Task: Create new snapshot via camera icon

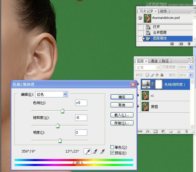Action: click(x=181, y=44)
